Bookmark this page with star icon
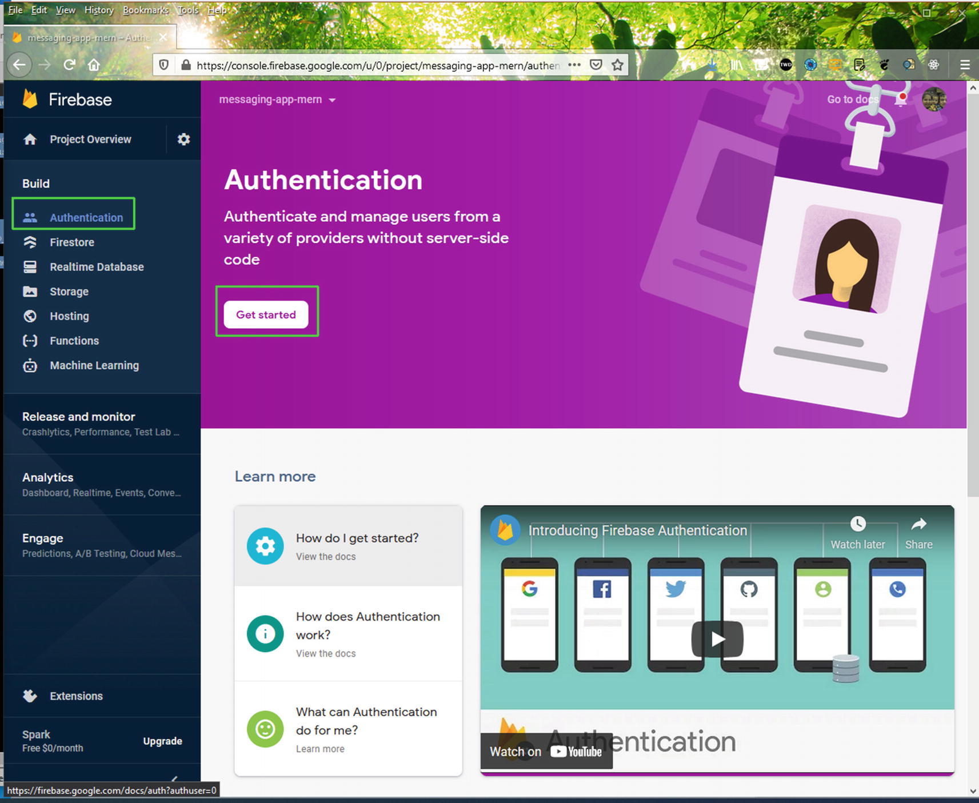Viewport: 979px width, 803px height. 617,65
